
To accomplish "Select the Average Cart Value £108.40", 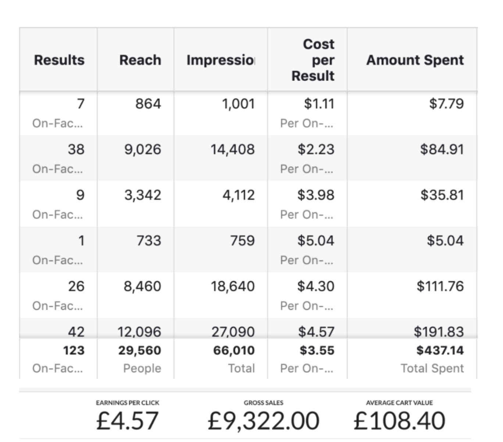I will [399, 420].
